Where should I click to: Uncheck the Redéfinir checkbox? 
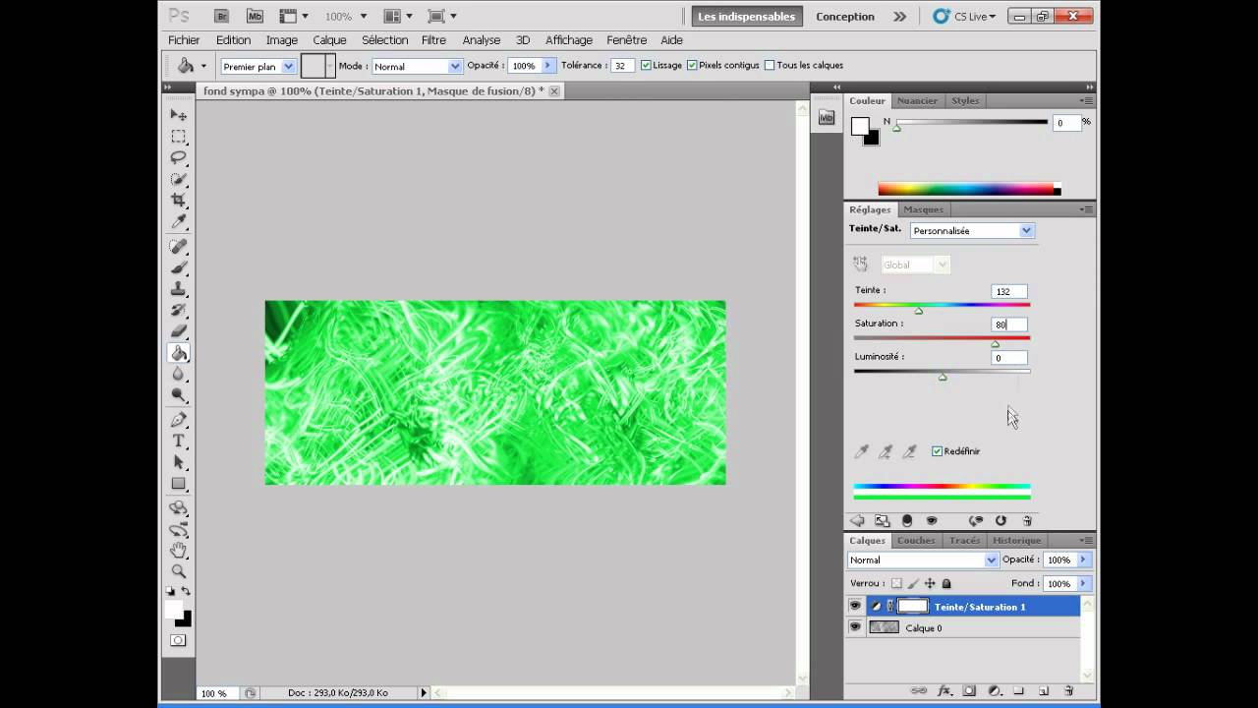coord(937,451)
